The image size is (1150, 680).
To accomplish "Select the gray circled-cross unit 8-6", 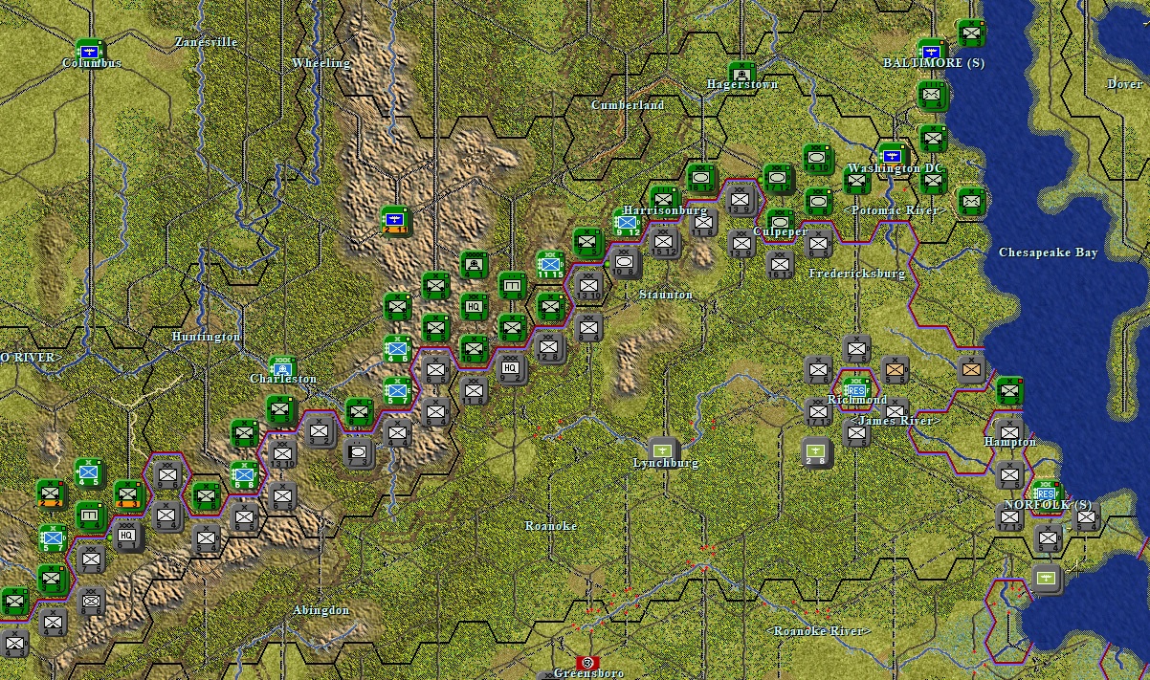I will [91, 602].
